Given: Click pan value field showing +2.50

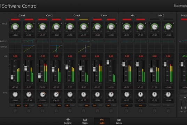Looking at the screenshot, I should click(x=84, y=100).
